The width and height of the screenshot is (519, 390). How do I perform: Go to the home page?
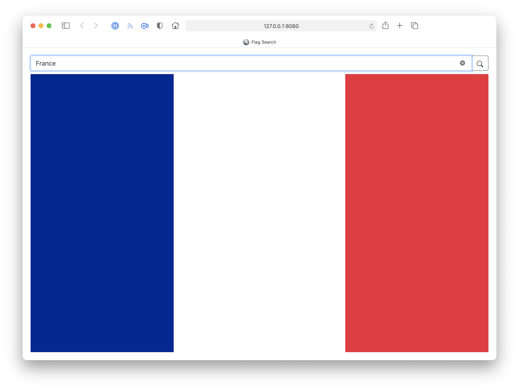175,26
